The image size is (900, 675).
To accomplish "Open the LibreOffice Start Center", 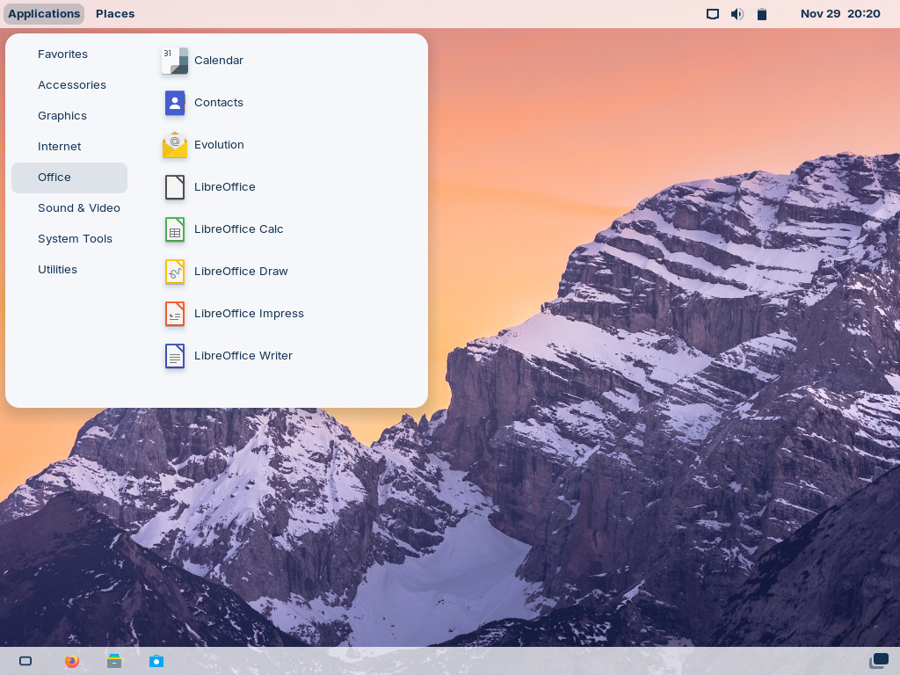I will [x=224, y=187].
